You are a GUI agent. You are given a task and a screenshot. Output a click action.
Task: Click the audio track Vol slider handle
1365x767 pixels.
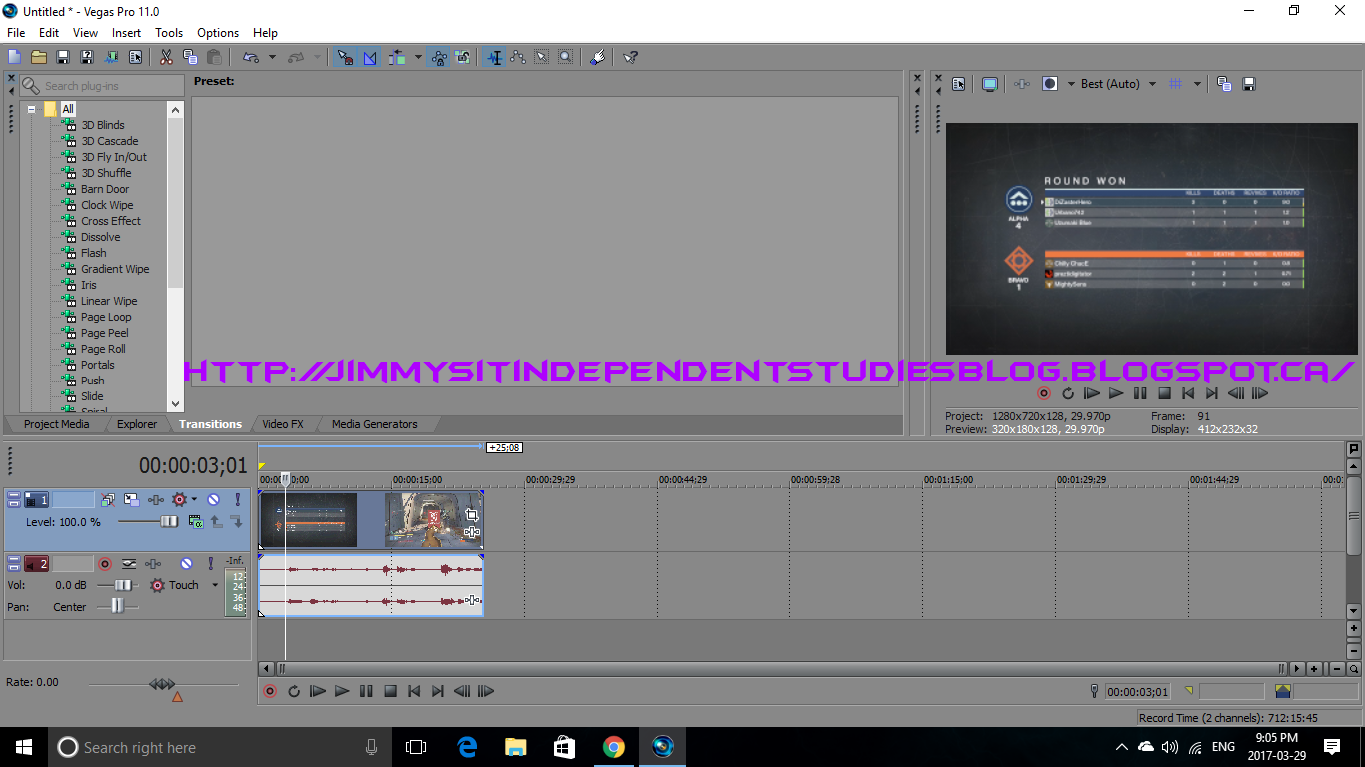pyautogui.click(x=123, y=585)
